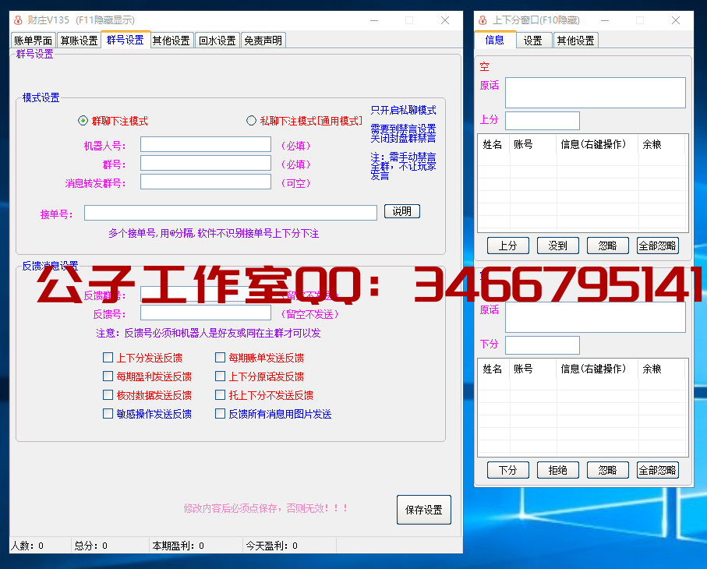
Task: Focus the 上分 amount input field
Action: click(543, 120)
